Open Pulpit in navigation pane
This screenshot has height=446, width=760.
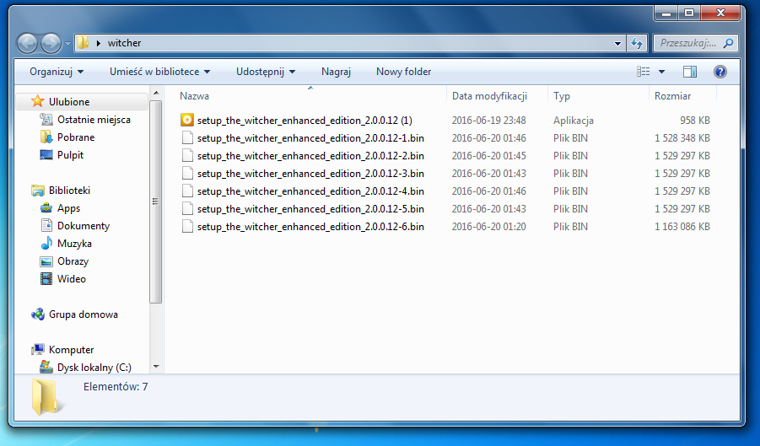coord(70,155)
